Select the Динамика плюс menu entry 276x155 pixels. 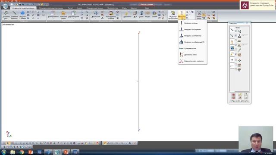(x=192, y=55)
